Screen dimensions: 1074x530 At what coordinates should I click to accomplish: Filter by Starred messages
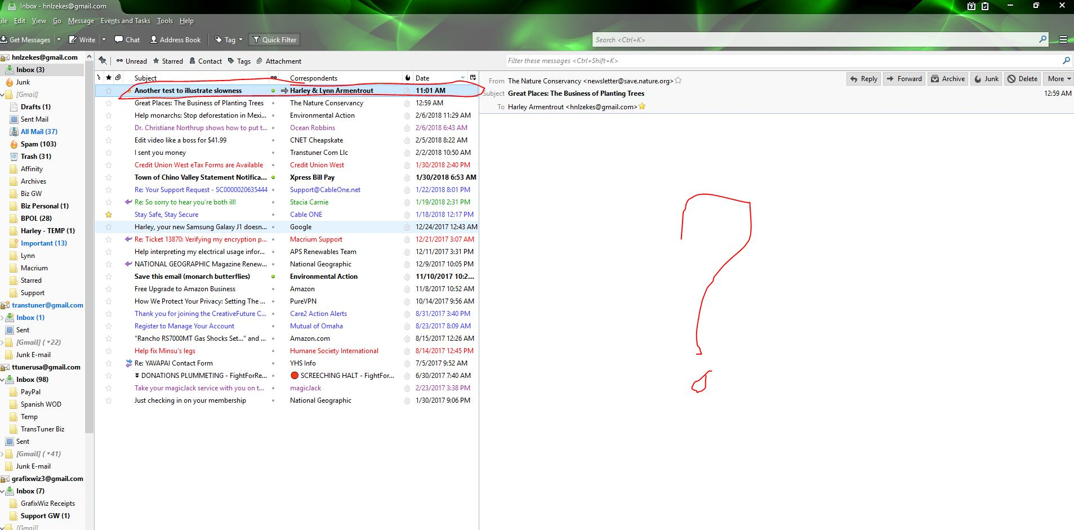pyautogui.click(x=168, y=61)
